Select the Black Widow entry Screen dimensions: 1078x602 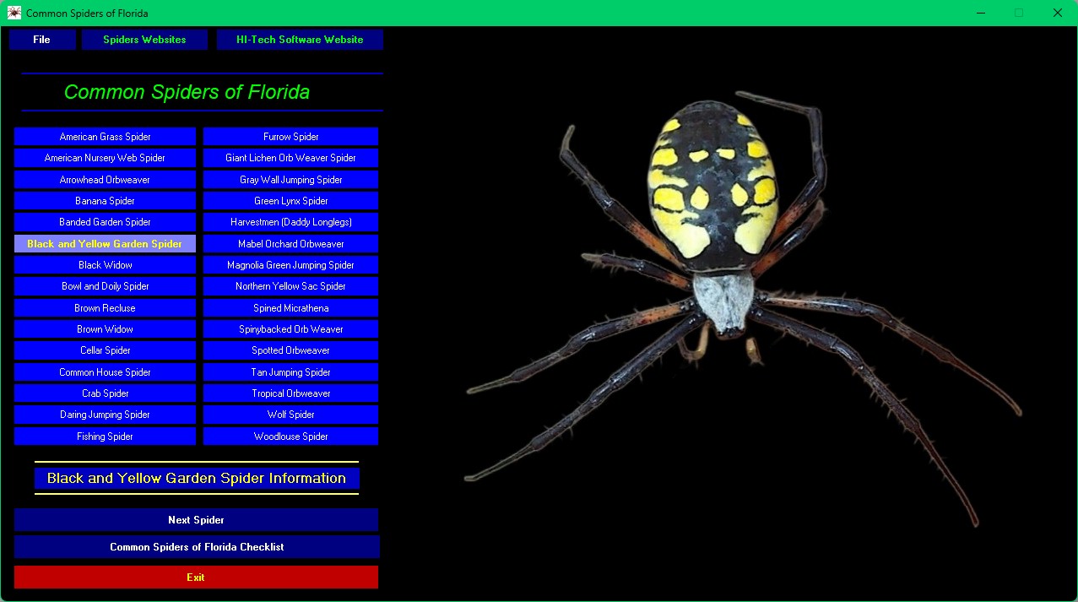click(105, 265)
